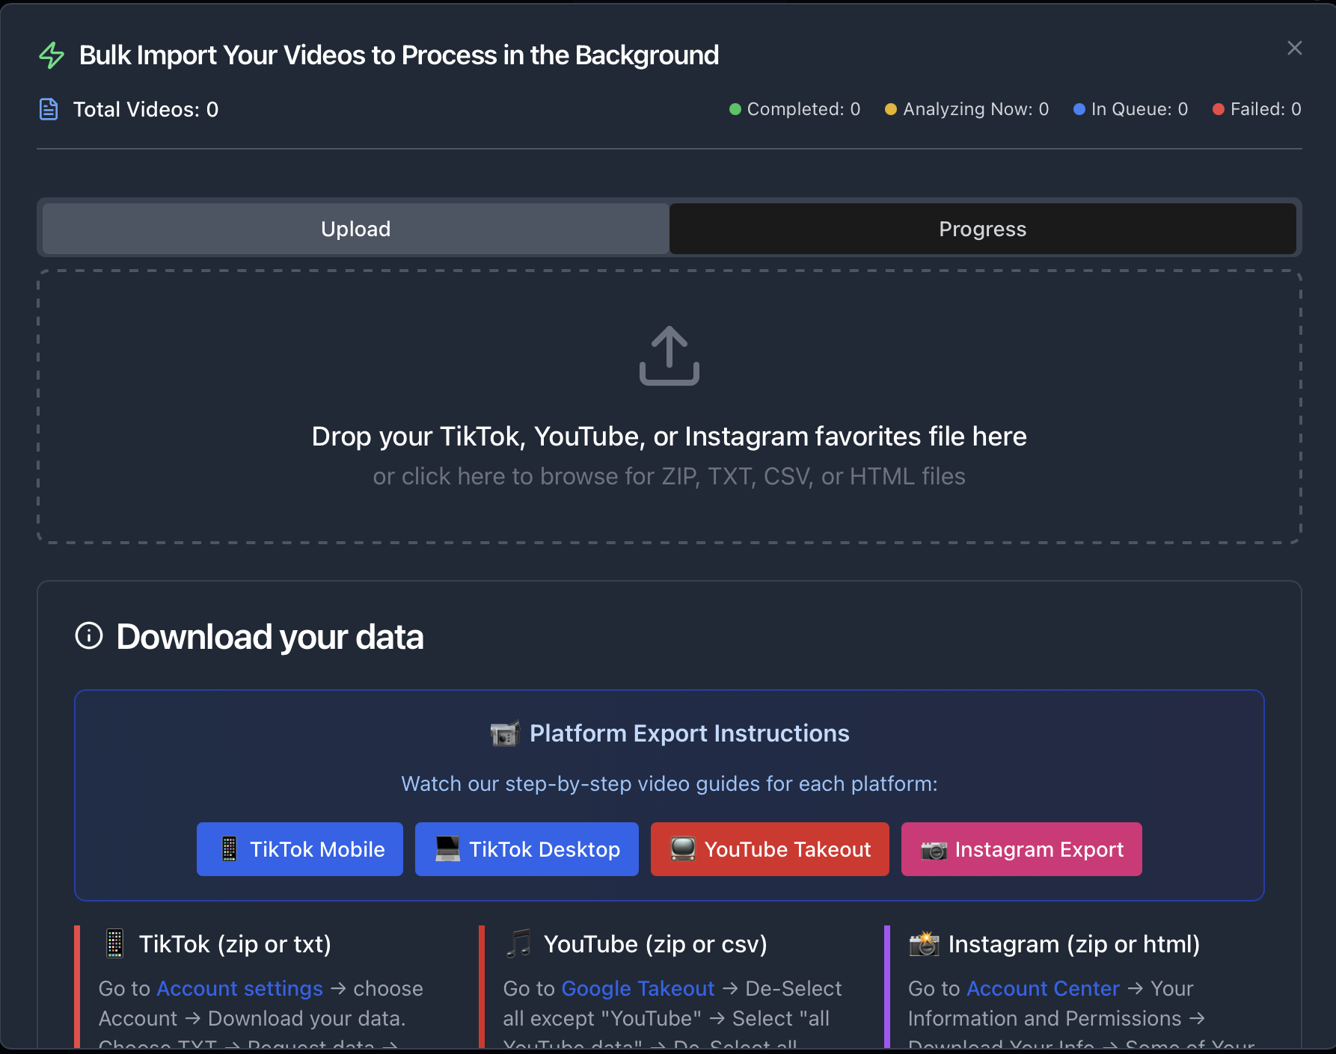
Task: Click the 'Download your data' heading
Action: [270, 637]
